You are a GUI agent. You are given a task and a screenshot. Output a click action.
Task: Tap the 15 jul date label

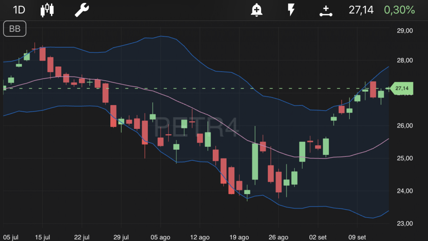(x=42, y=237)
